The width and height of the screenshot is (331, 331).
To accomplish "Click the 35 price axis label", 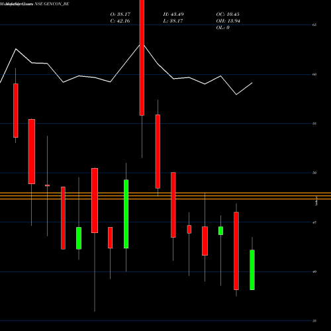I will [314, 321].
